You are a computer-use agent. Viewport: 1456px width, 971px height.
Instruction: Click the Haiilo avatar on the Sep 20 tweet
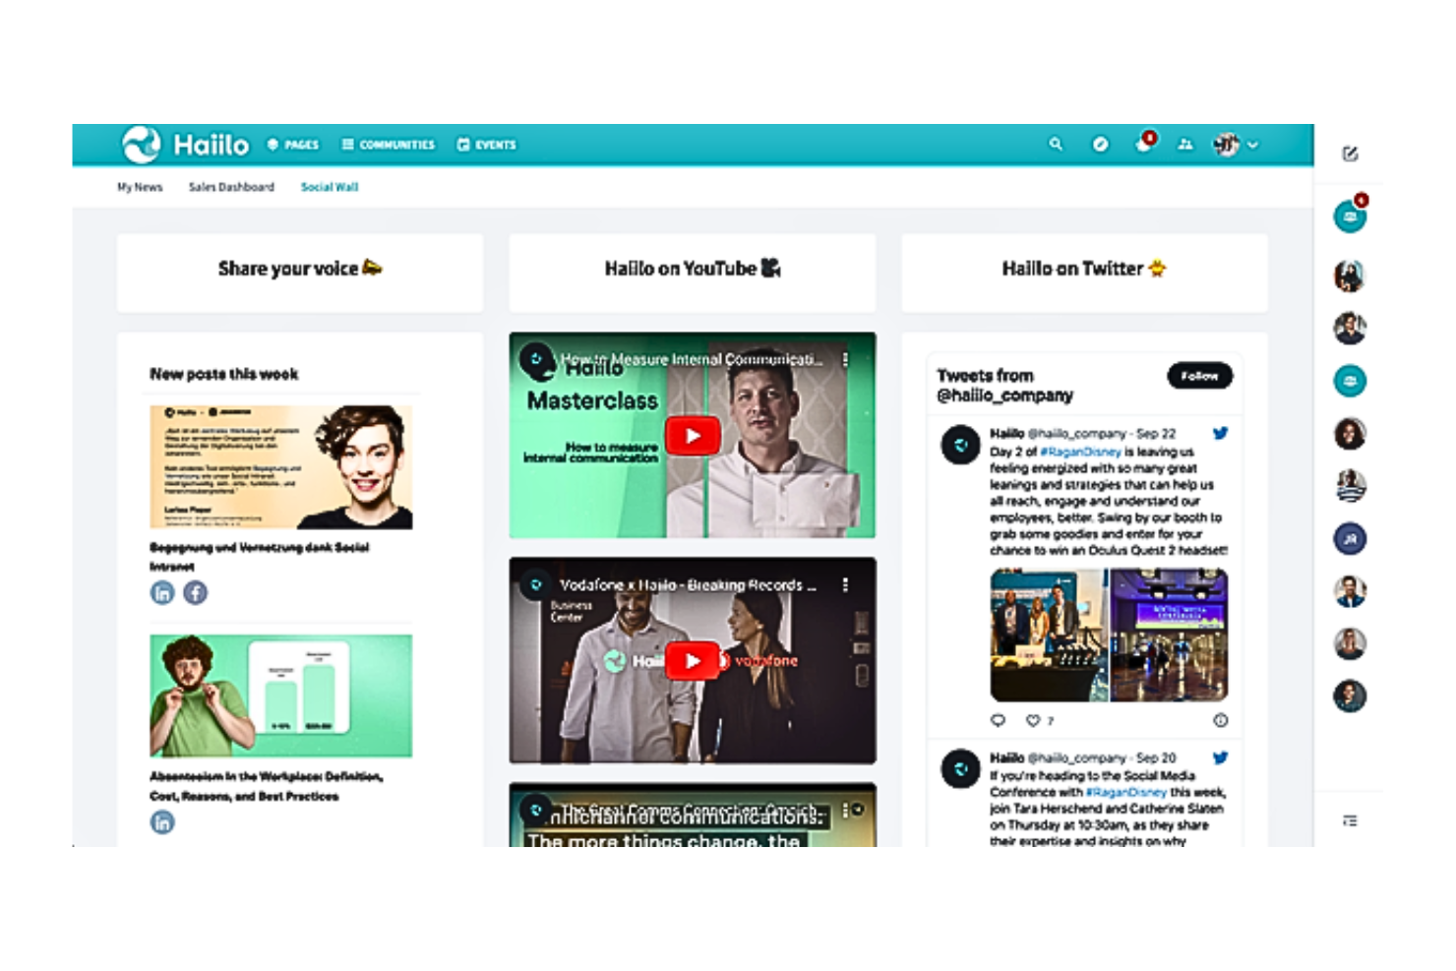pos(960,769)
